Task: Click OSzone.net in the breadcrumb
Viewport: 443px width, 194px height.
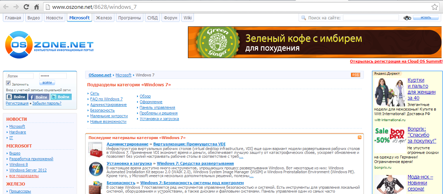Action: pyautogui.click(x=100, y=75)
